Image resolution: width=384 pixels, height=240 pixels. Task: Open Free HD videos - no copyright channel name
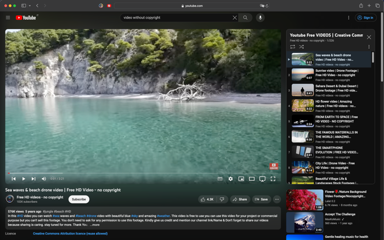coord(40,197)
